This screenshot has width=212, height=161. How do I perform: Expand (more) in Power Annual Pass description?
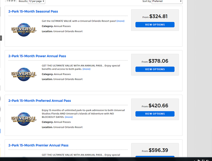click(x=87, y=69)
